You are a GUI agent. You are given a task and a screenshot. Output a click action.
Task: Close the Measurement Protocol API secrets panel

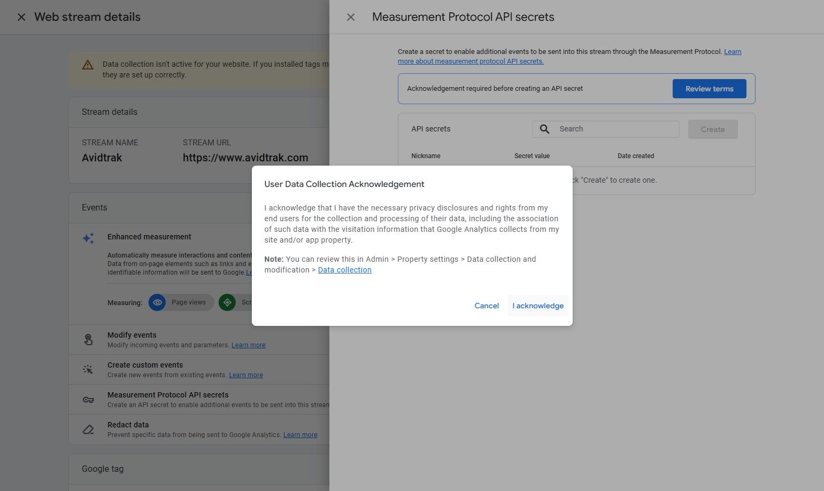351,17
